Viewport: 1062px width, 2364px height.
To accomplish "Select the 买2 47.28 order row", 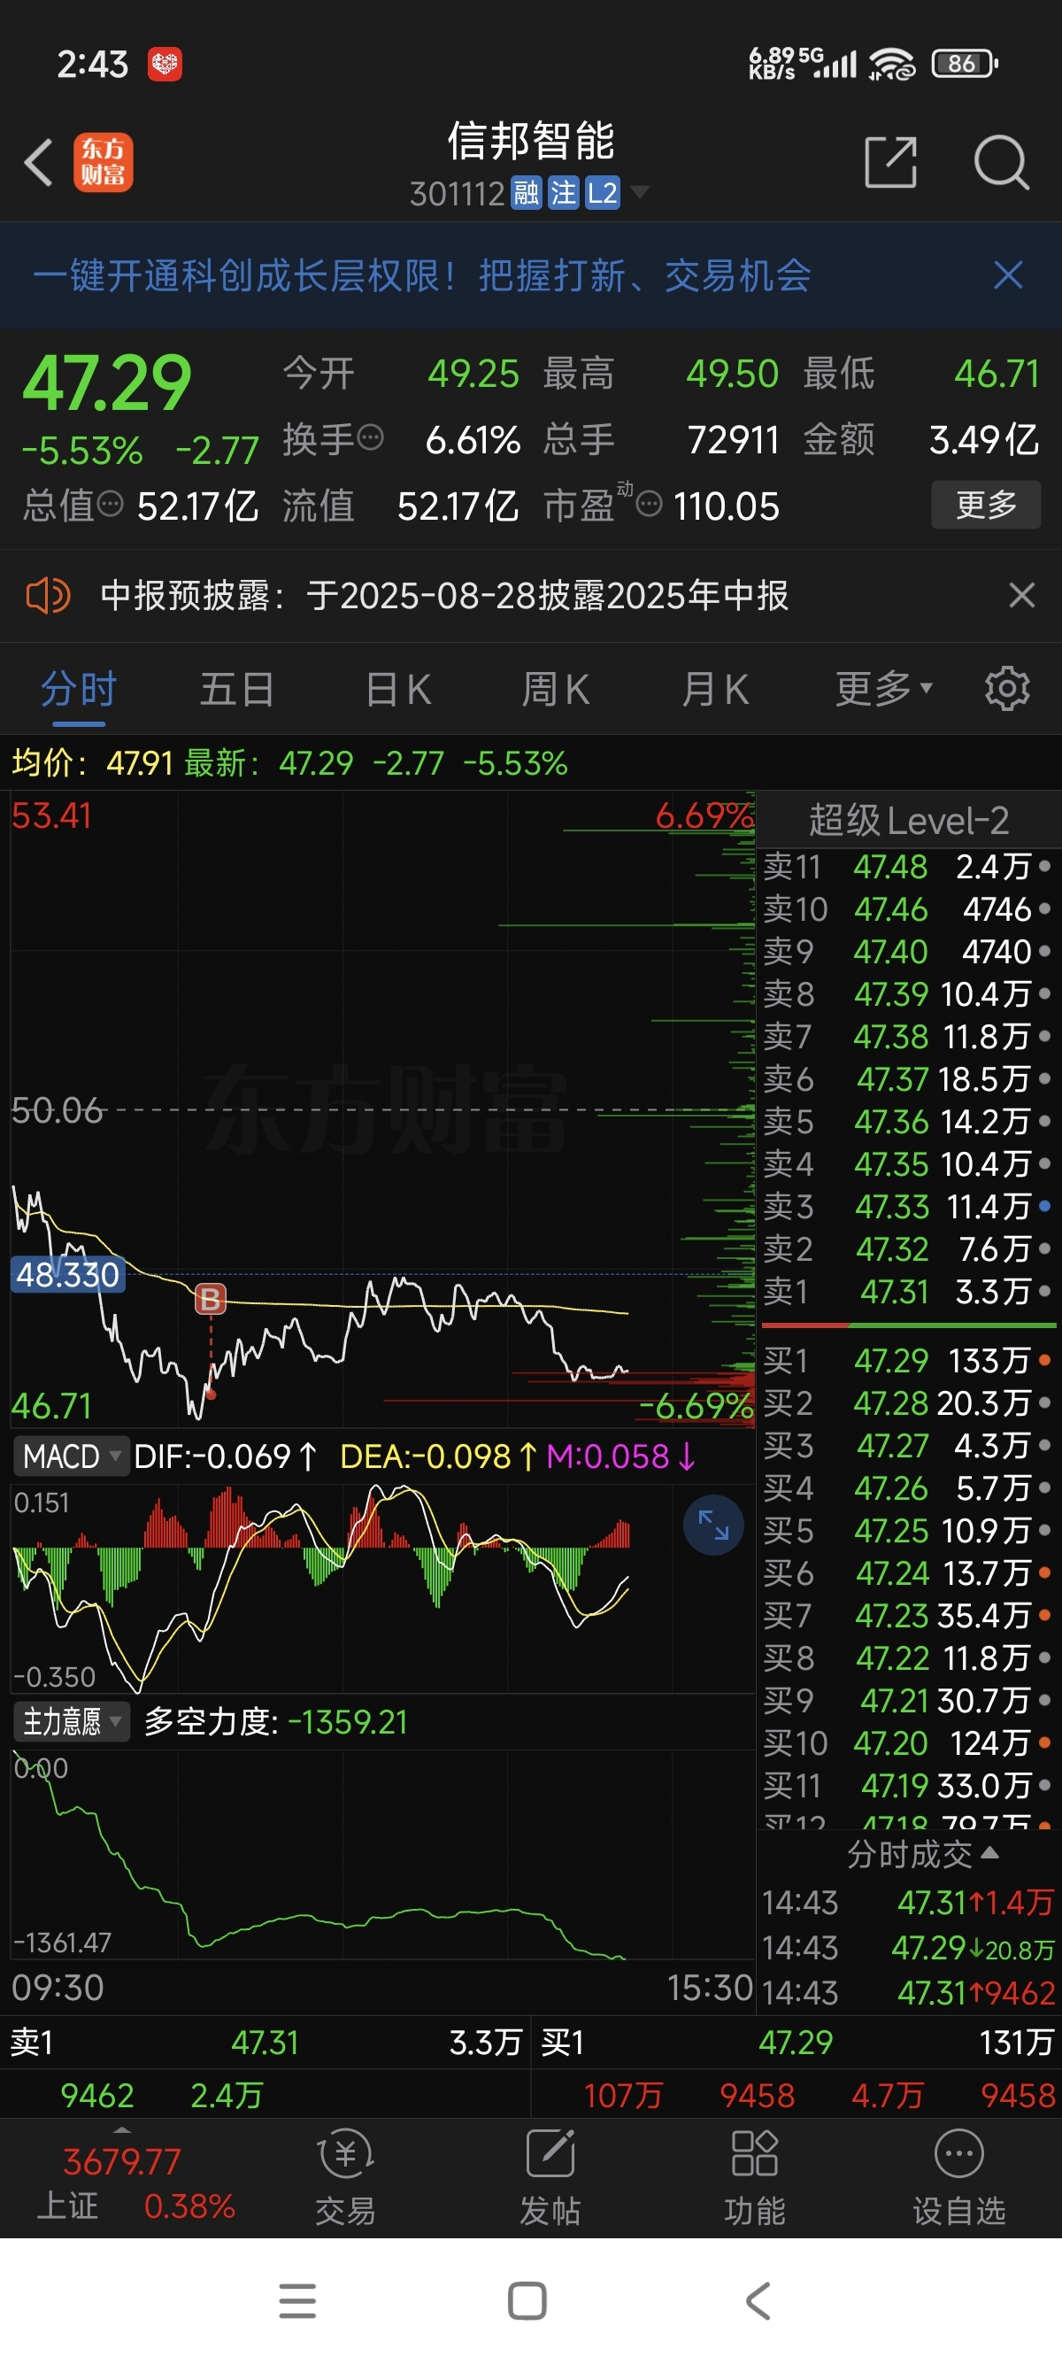I will [x=908, y=1403].
